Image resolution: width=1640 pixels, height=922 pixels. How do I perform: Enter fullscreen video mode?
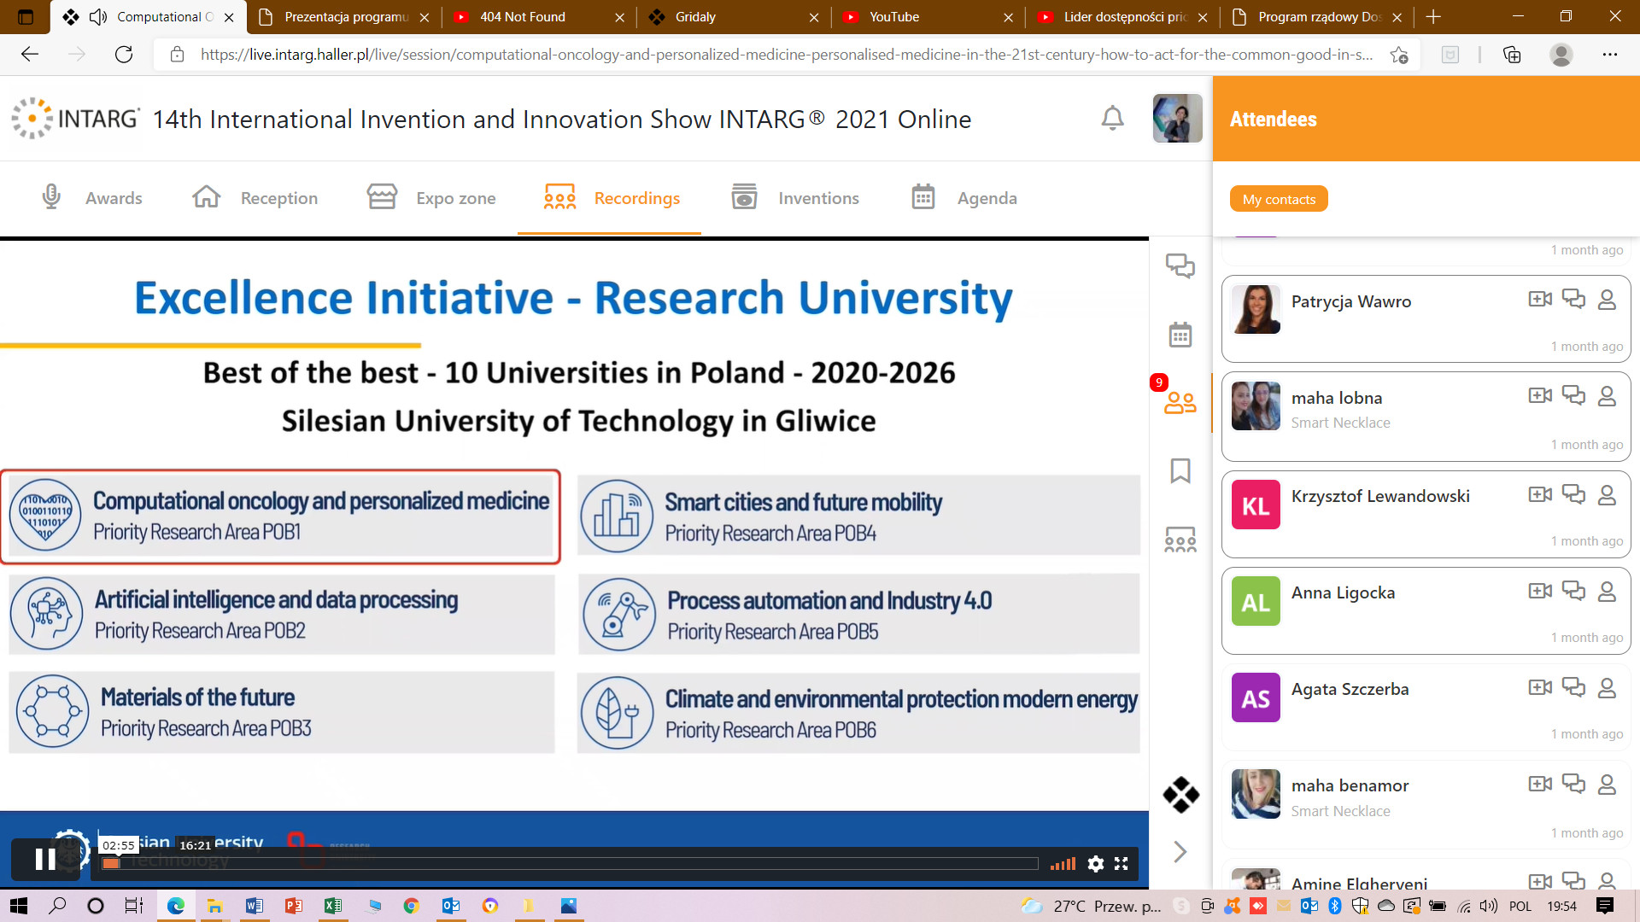coord(1122,864)
